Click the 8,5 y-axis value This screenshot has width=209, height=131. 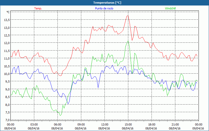click(x=7, y=97)
